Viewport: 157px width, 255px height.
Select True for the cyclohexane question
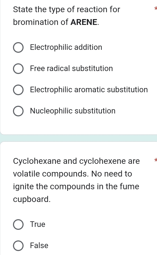click(x=18, y=224)
